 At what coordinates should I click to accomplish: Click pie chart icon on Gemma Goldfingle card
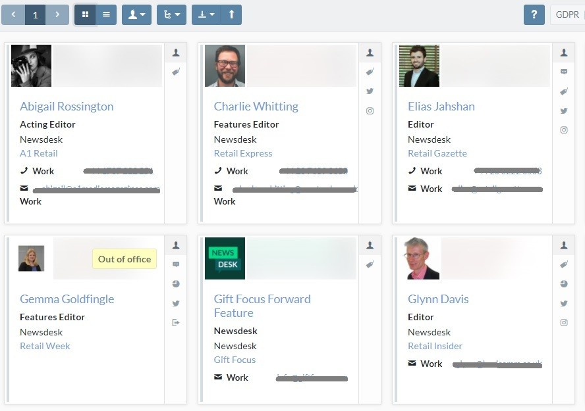176,284
